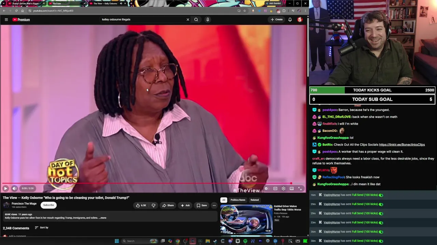Select the 'Related' chip
This screenshot has width=437, height=245.
255,200
